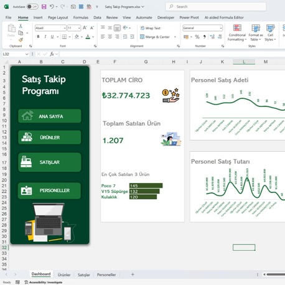This screenshot has height=285, width=285.
Task: Click the Copy icon
Action: point(21,33)
